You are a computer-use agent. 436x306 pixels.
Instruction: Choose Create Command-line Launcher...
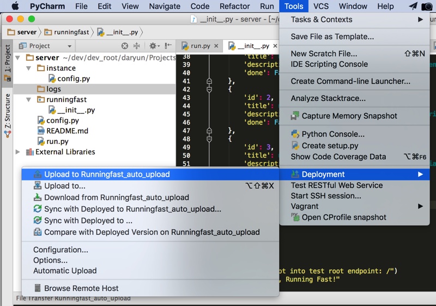(x=350, y=82)
